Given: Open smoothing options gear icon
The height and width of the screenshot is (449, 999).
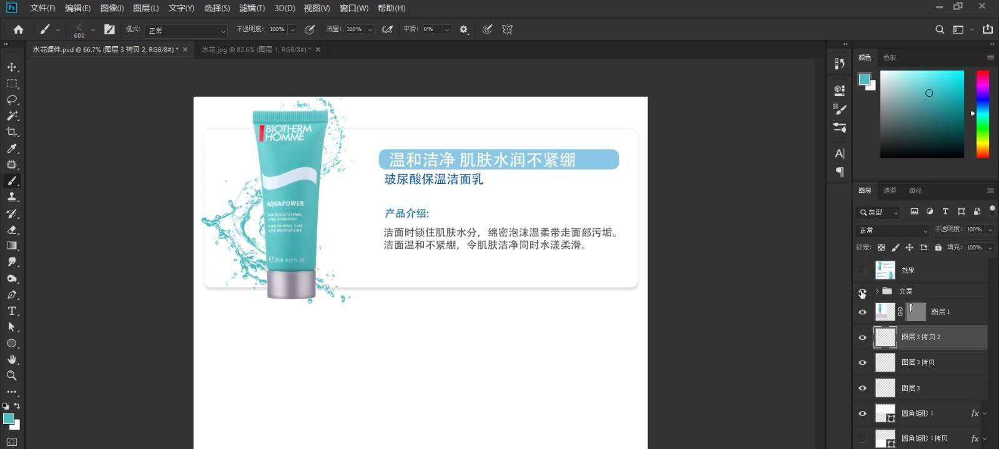Looking at the screenshot, I should [463, 29].
